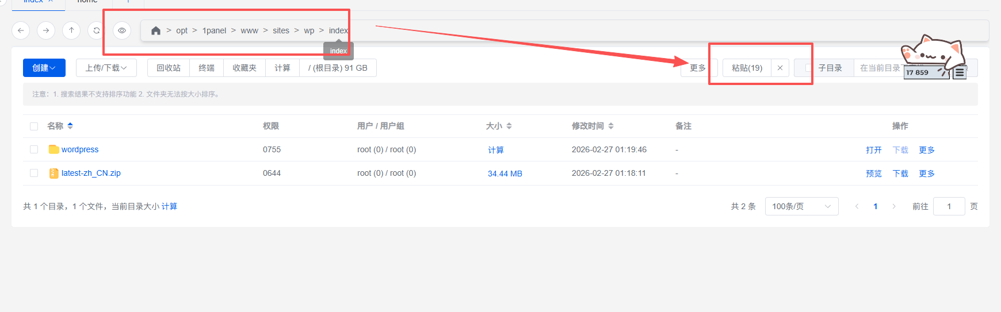Viewport: 1001px width, 312px height.
Task: Click the latest-zh_CN.zip archive icon
Action: point(54,173)
